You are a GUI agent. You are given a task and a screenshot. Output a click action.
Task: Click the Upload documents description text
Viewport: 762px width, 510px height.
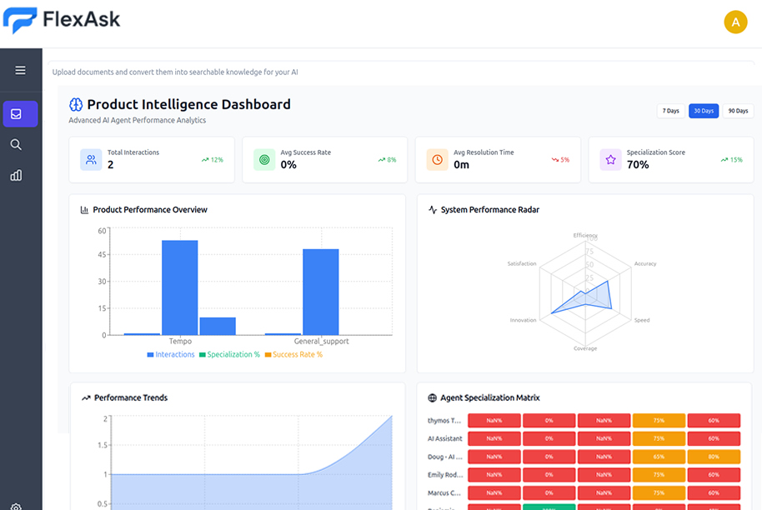pos(175,72)
